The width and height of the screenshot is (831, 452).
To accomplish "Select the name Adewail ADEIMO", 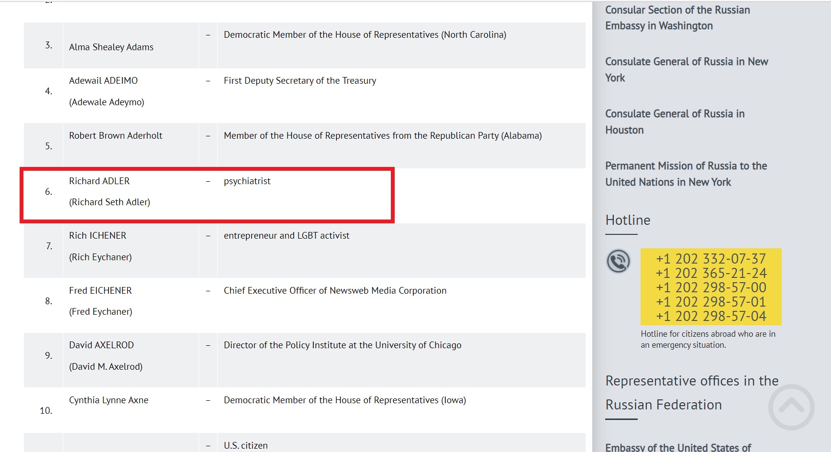I will (103, 80).
